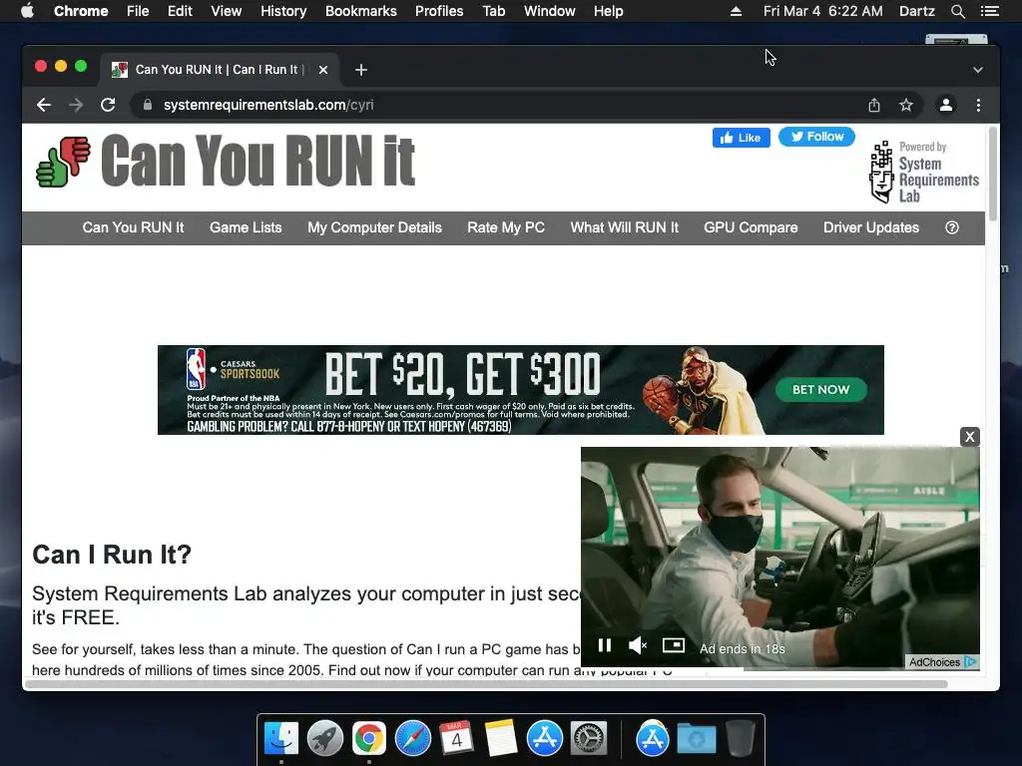1022x766 pixels.
Task: Open GPU Compare nav item
Action: (x=751, y=227)
